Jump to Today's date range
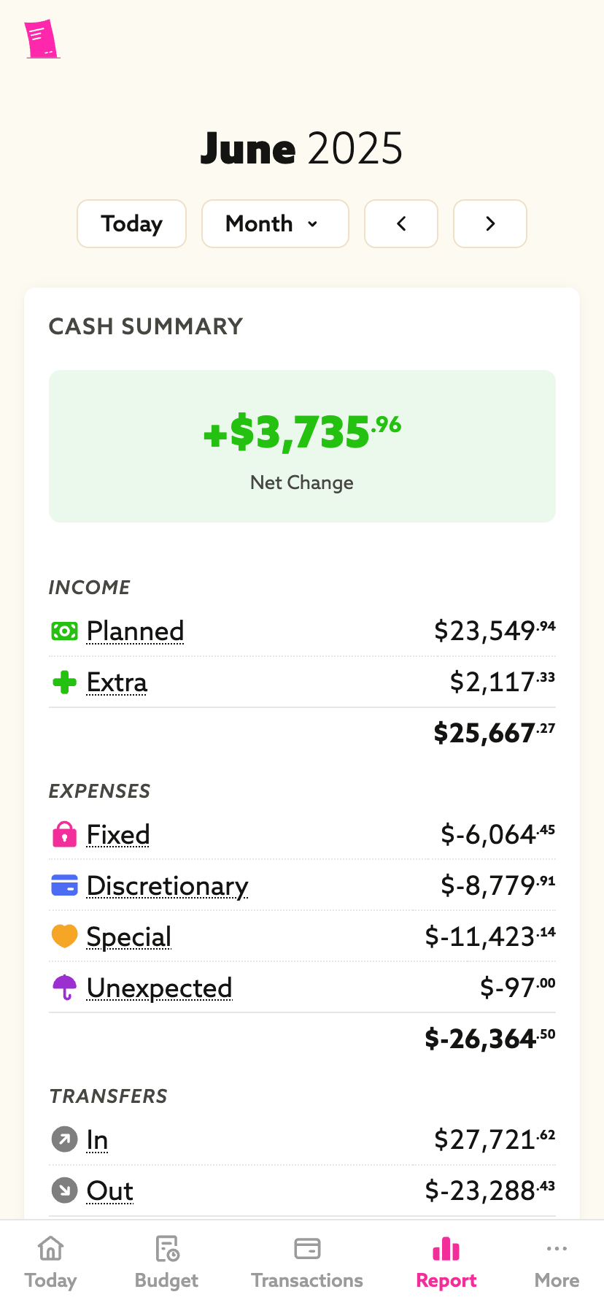604x1308 pixels. click(x=131, y=224)
